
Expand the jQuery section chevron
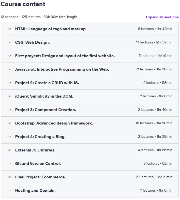[10, 96]
